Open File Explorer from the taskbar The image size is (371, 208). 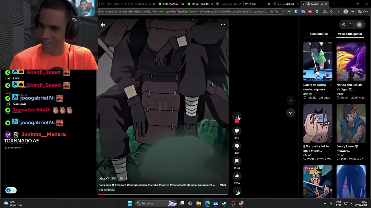point(199,203)
